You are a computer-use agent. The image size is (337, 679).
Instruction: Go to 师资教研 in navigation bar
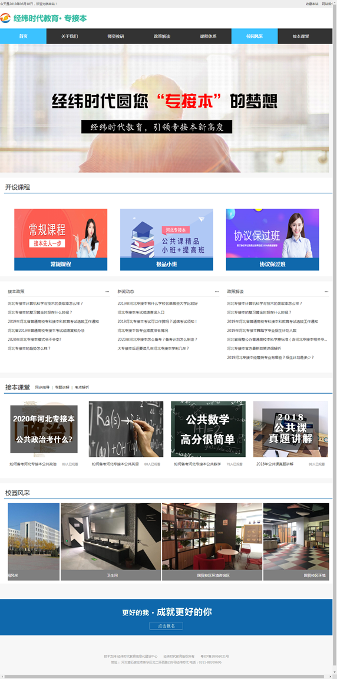(x=115, y=37)
